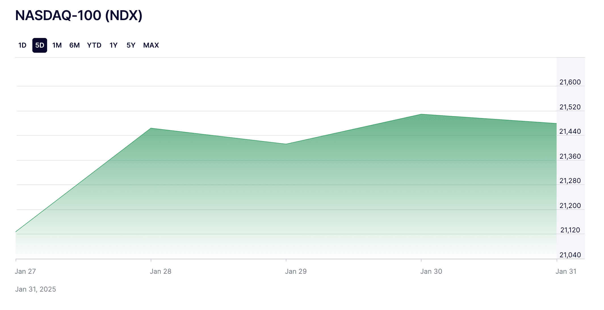
Task: Switch chart to 1Y range
Action: pyautogui.click(x=114, y=45)
